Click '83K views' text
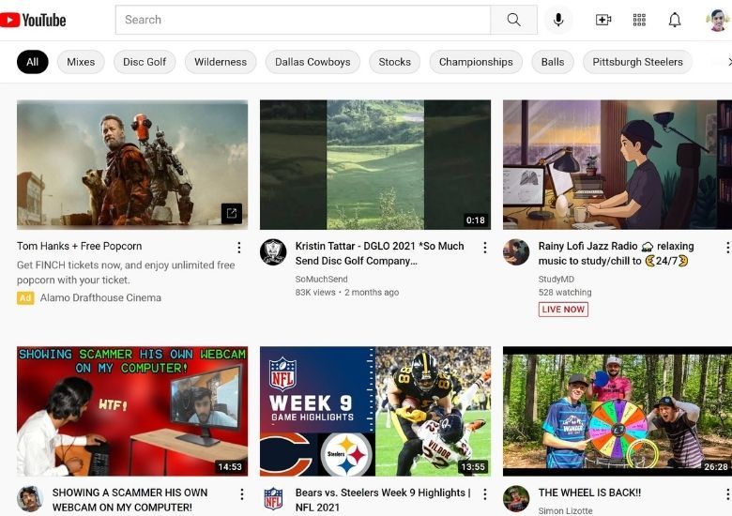Viewport: 732px width, 516px height. point(315,292)
